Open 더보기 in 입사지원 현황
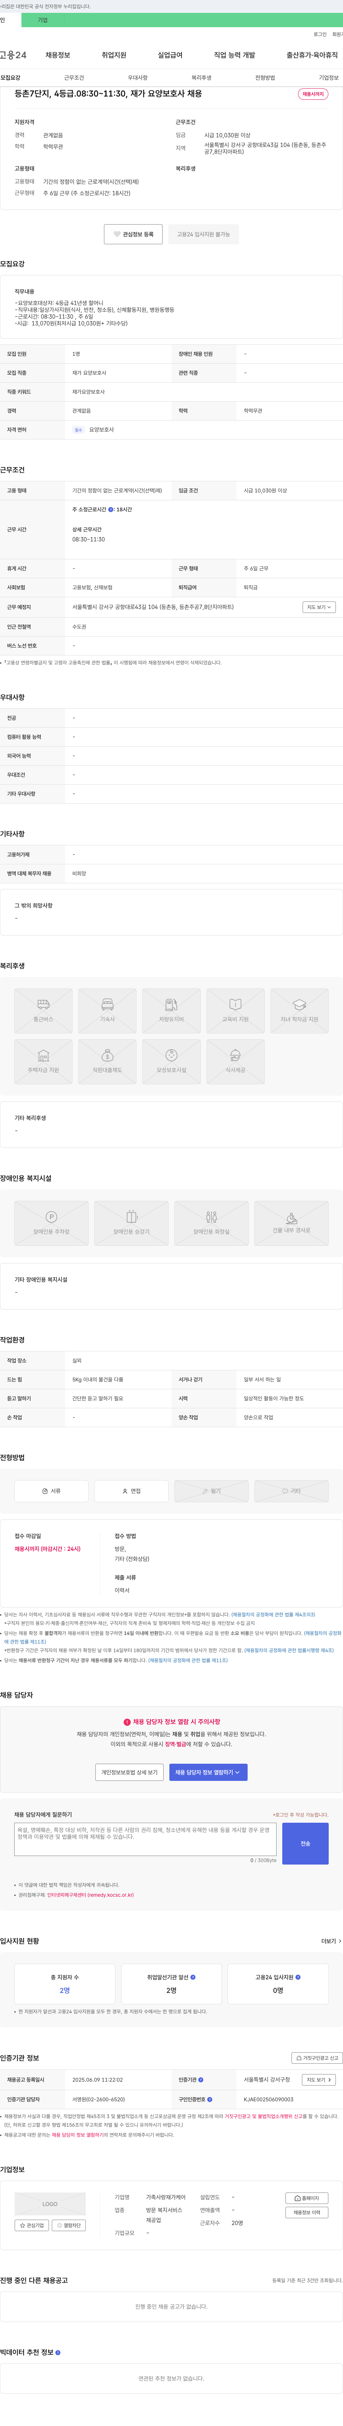Viewport: 343px width, 2426px height. (x=331, y=1941)
